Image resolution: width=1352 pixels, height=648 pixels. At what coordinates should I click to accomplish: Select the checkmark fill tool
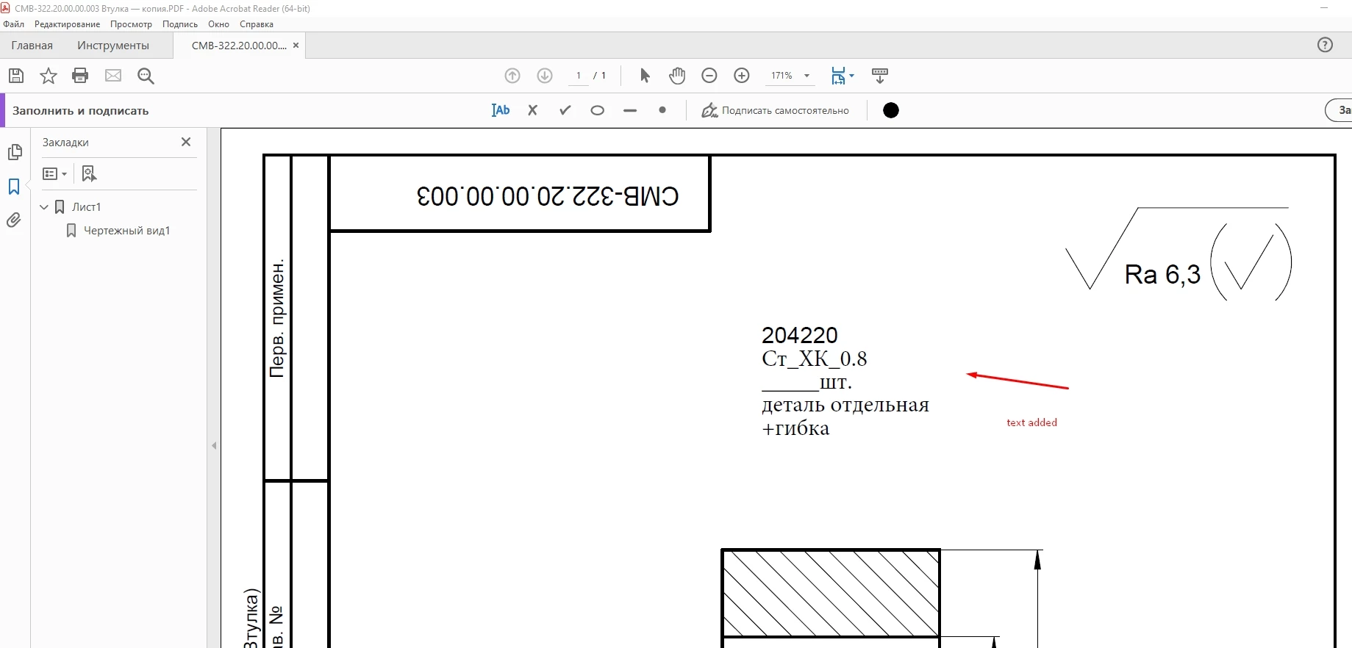[x=565, y=110]
